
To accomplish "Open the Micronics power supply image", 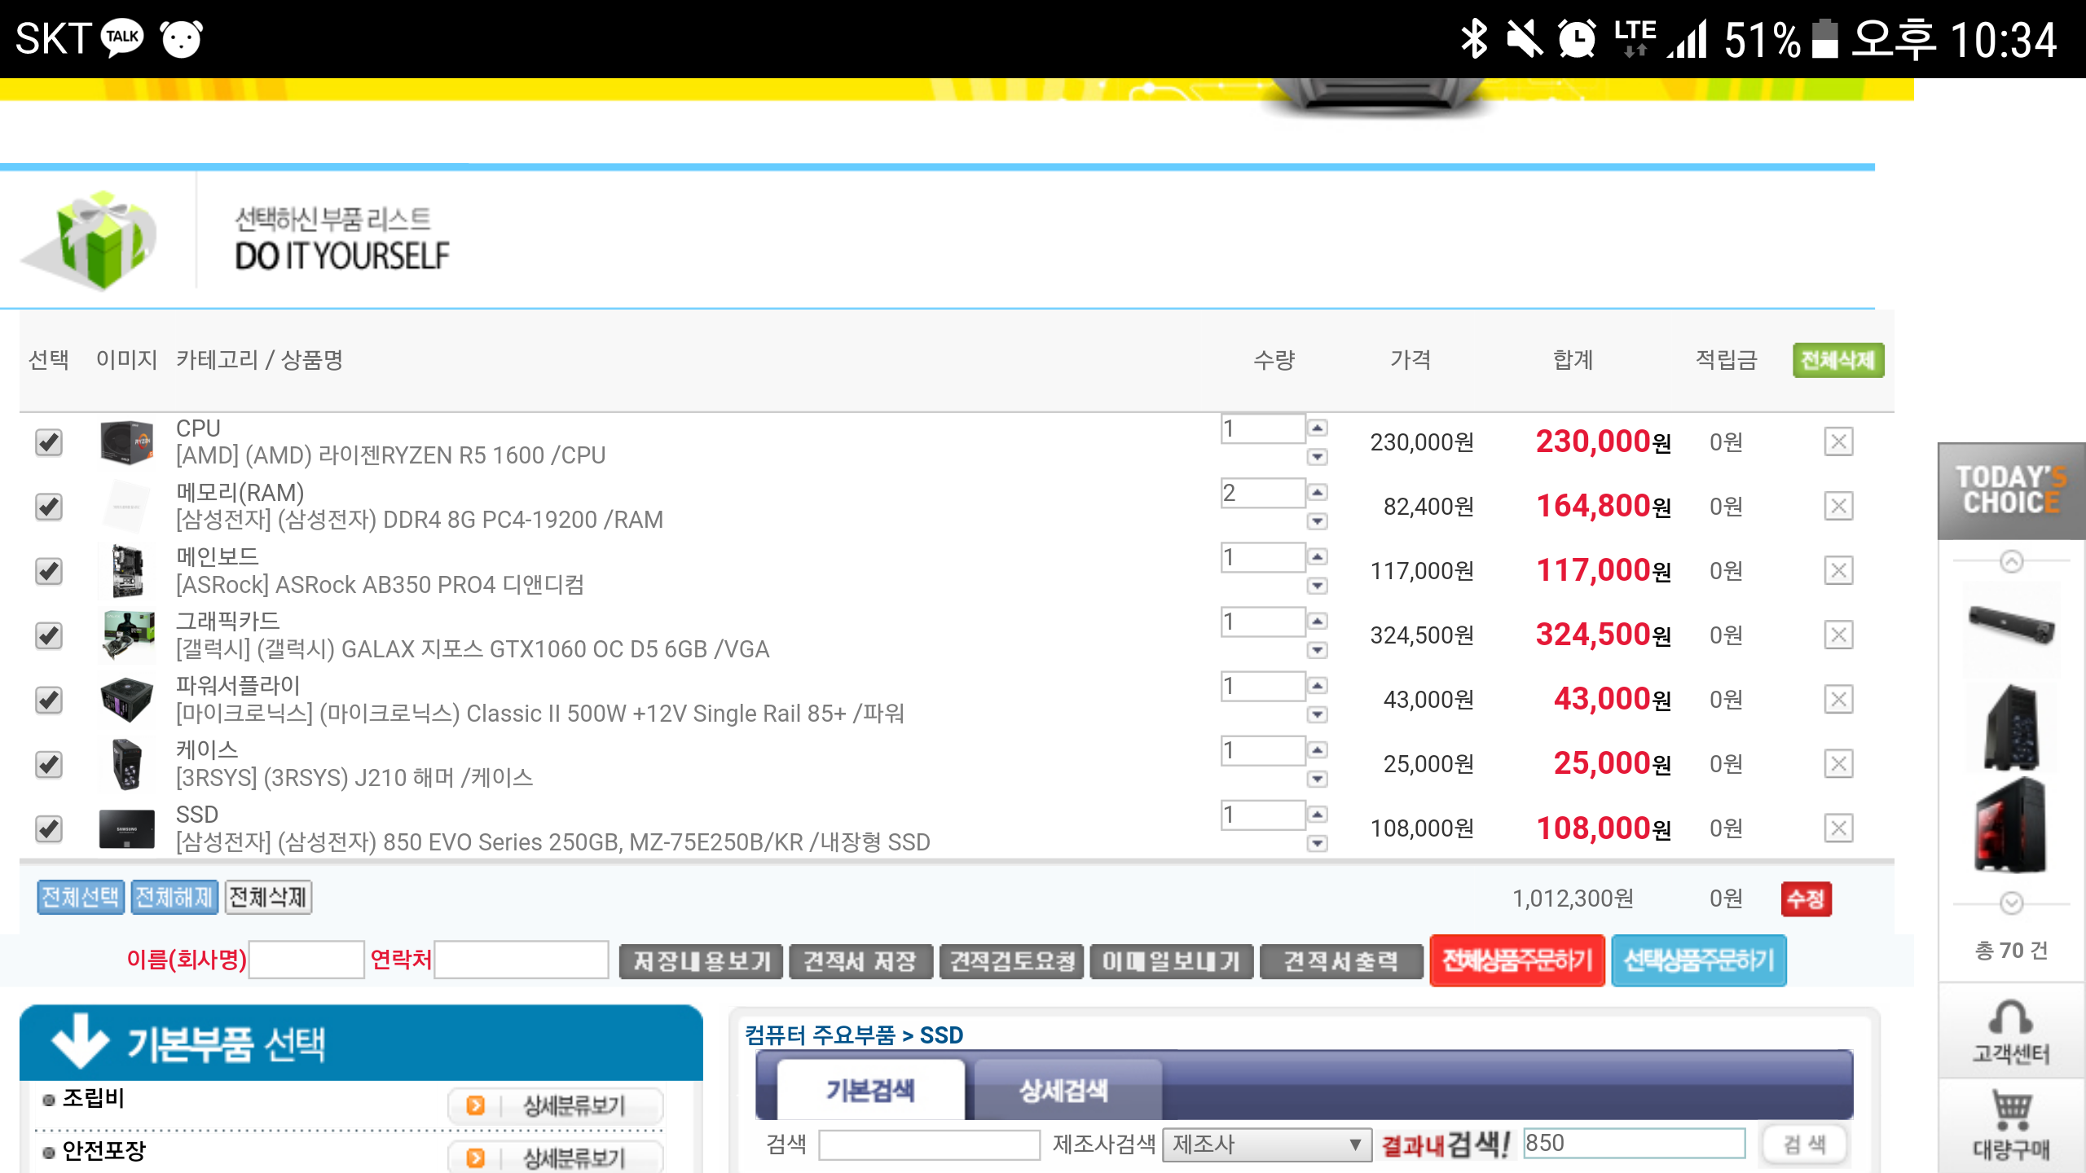I will click(x=126, y=700).
